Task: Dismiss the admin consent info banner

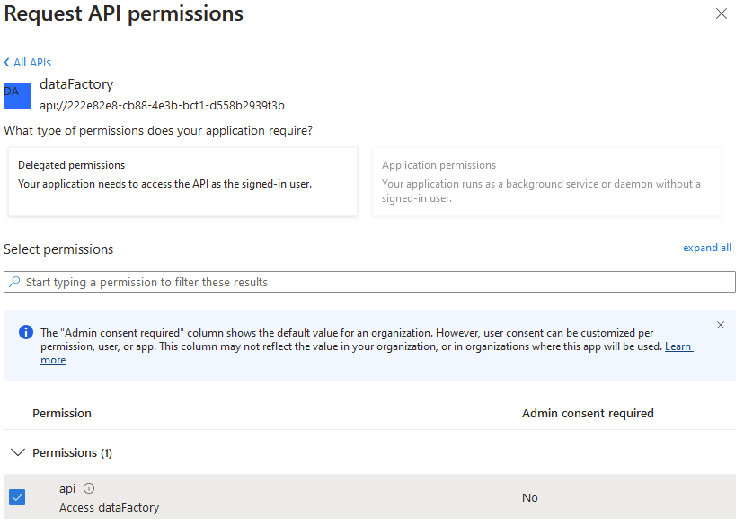Action: point(721,325)
